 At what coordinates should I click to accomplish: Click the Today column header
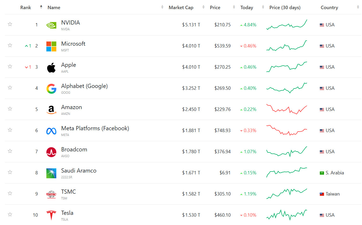[246, 8]
